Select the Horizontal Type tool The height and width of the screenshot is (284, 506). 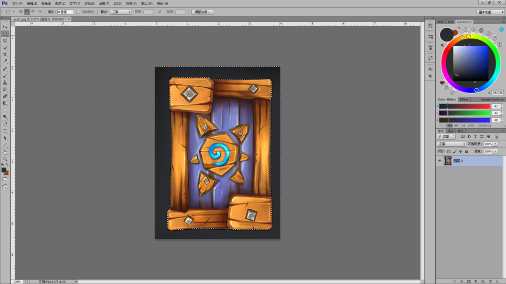coord(5,132)
